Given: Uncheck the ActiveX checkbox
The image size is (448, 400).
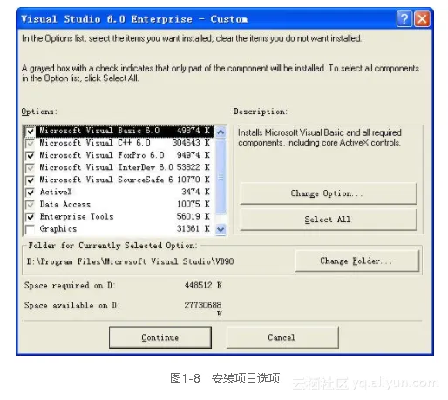Looking at the screenshot, I should tap(30, 193).
